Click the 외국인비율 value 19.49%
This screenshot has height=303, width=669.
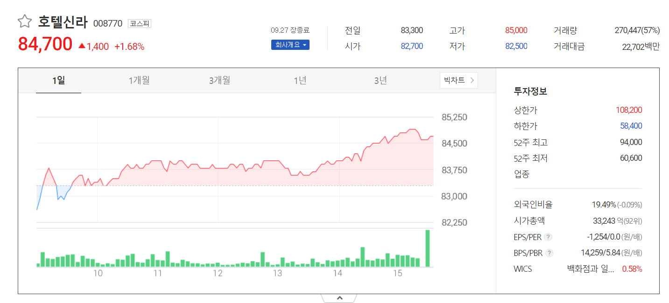(x=604, y=205)
